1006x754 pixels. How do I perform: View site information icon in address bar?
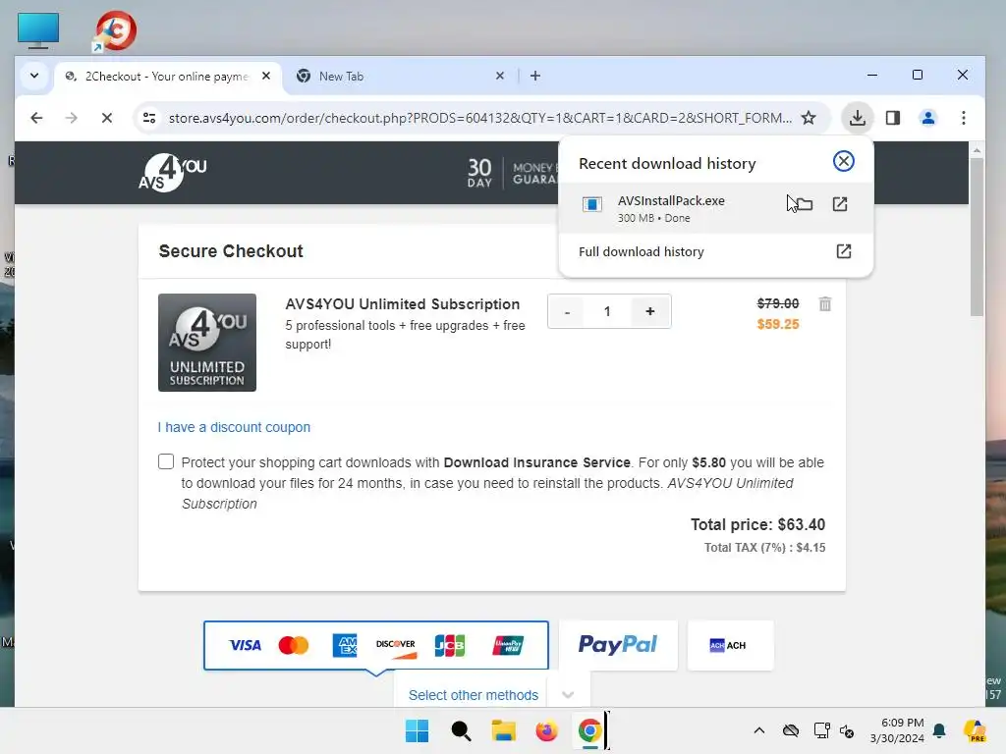click(x=149, y=118)
